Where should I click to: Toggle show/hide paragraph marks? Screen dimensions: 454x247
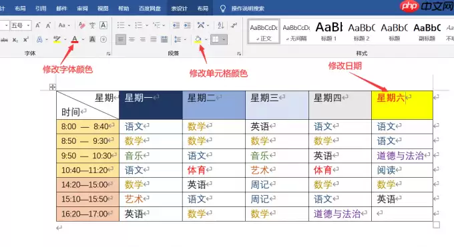click(234, 25)
